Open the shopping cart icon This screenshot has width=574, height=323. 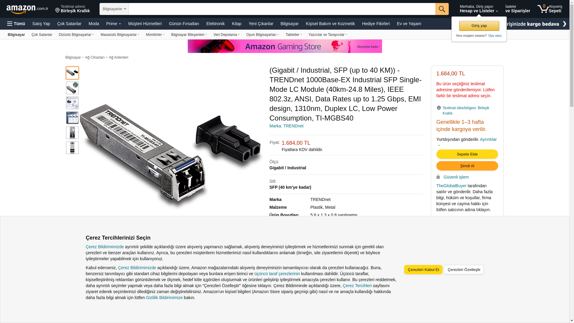[x=543, y=9]
